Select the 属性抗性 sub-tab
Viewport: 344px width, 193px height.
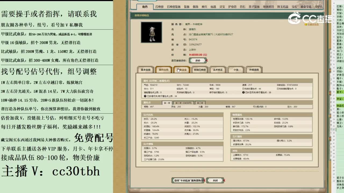[164, 70]
